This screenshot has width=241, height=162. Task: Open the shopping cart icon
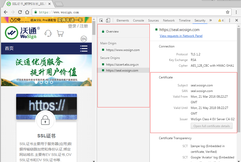[60, 33]
